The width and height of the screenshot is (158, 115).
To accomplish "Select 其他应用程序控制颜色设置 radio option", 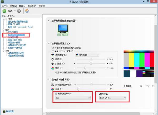I will (x=53, y=48).
